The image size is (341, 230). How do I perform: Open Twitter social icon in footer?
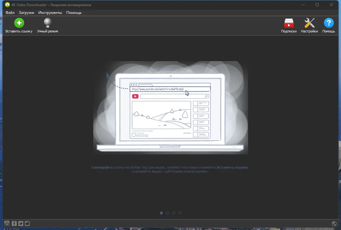(21, 223)
